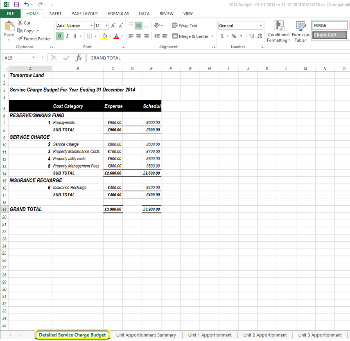Switch to the FORMULAS tab
Image resolution: width=350 pixels, height=341 pixels.
(119, 13)
